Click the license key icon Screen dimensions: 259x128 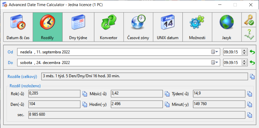(249, 20)
